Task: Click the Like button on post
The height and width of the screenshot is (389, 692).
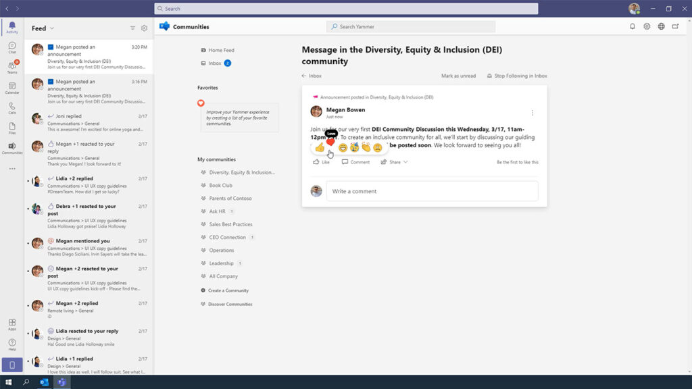Action: click(x=321, y=162)
